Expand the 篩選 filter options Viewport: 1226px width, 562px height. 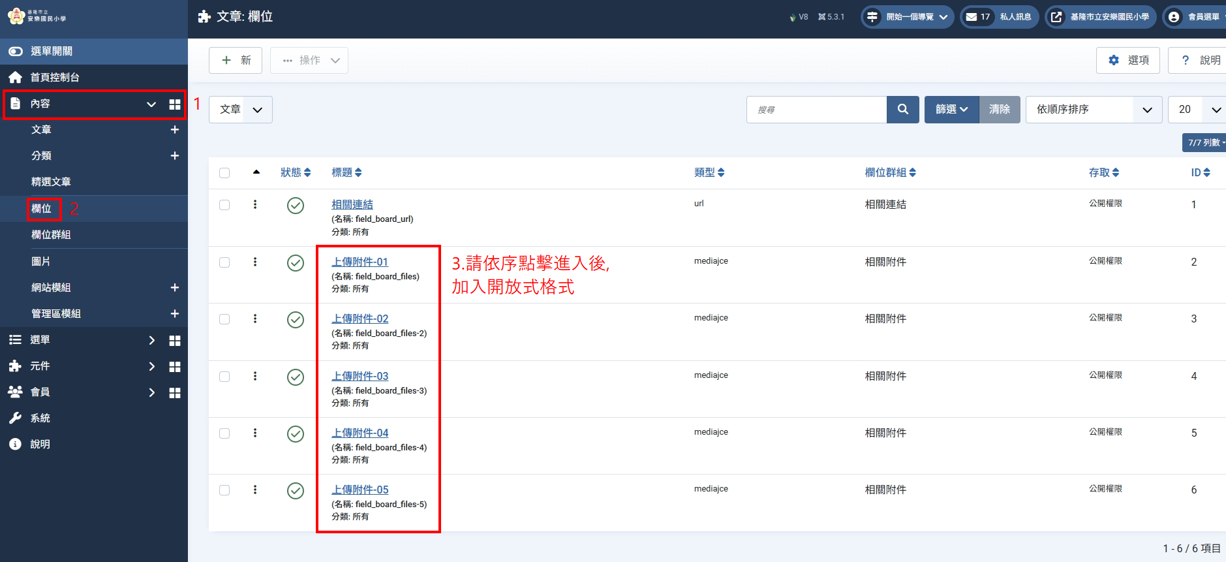tap(951, 110)
